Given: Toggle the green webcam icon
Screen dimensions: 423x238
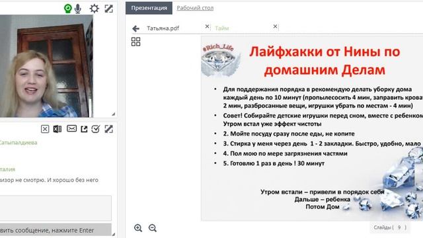Looking at the screenshot, I should (67, 9).
